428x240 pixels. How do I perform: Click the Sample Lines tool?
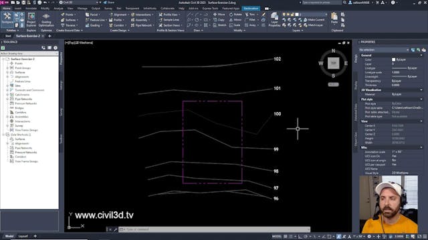coord(169,20)
